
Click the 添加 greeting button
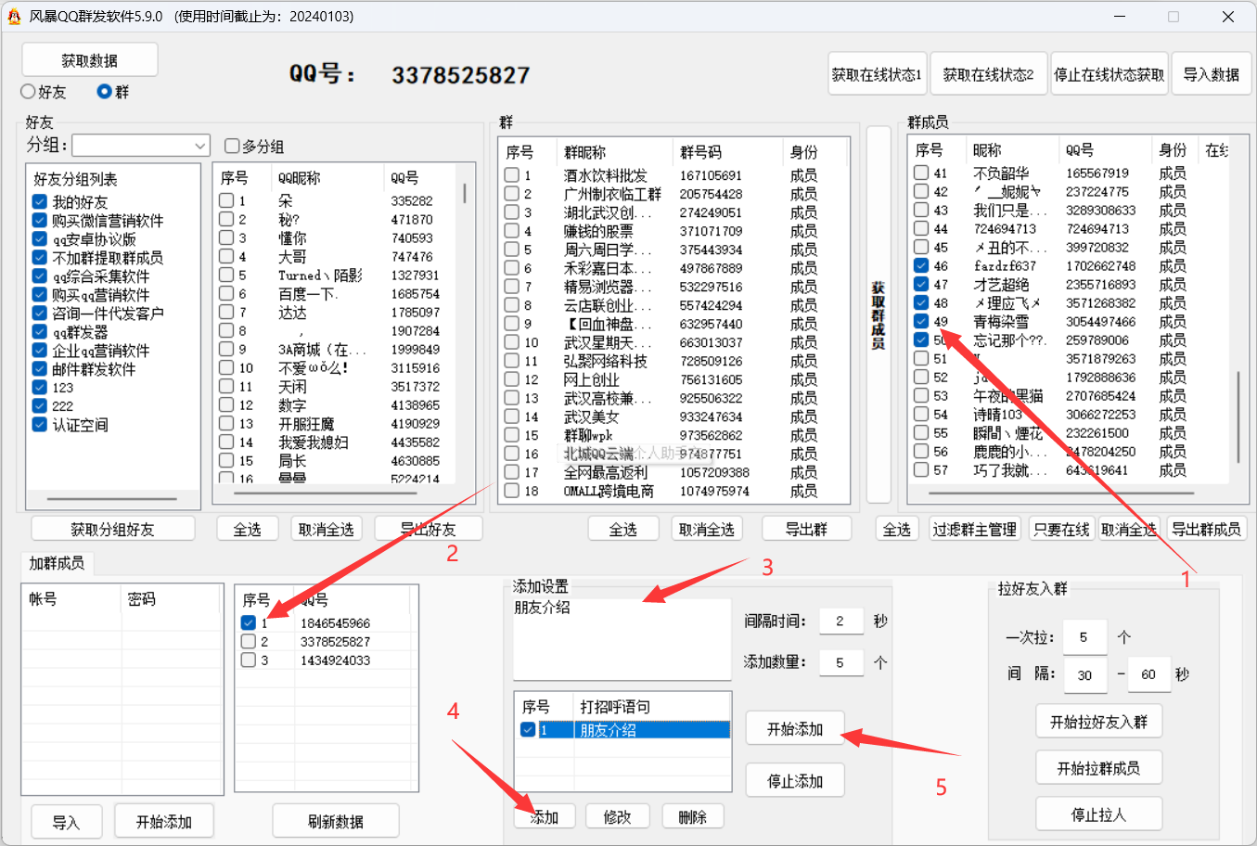[x=545, y=816]
